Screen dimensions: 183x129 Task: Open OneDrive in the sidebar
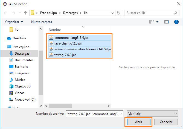(x=19, y=38)
